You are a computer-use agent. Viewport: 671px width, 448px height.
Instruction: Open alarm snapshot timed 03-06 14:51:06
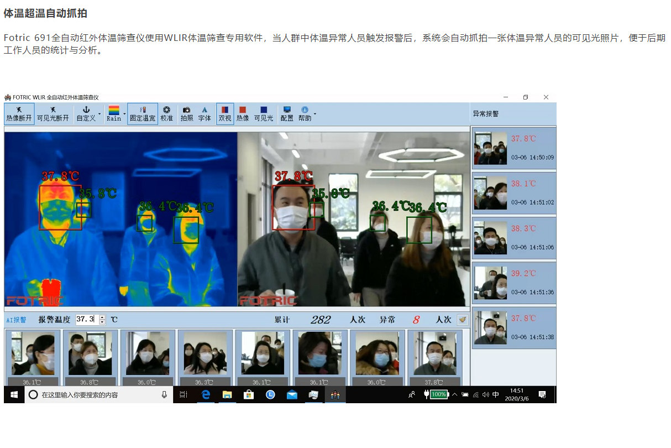pyautogui.click(x=514, y=237)
